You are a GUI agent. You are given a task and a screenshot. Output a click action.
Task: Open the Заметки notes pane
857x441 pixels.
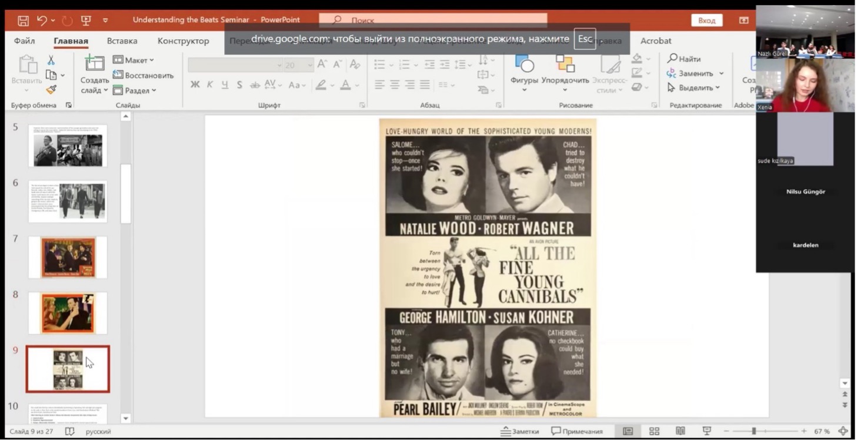520,431
